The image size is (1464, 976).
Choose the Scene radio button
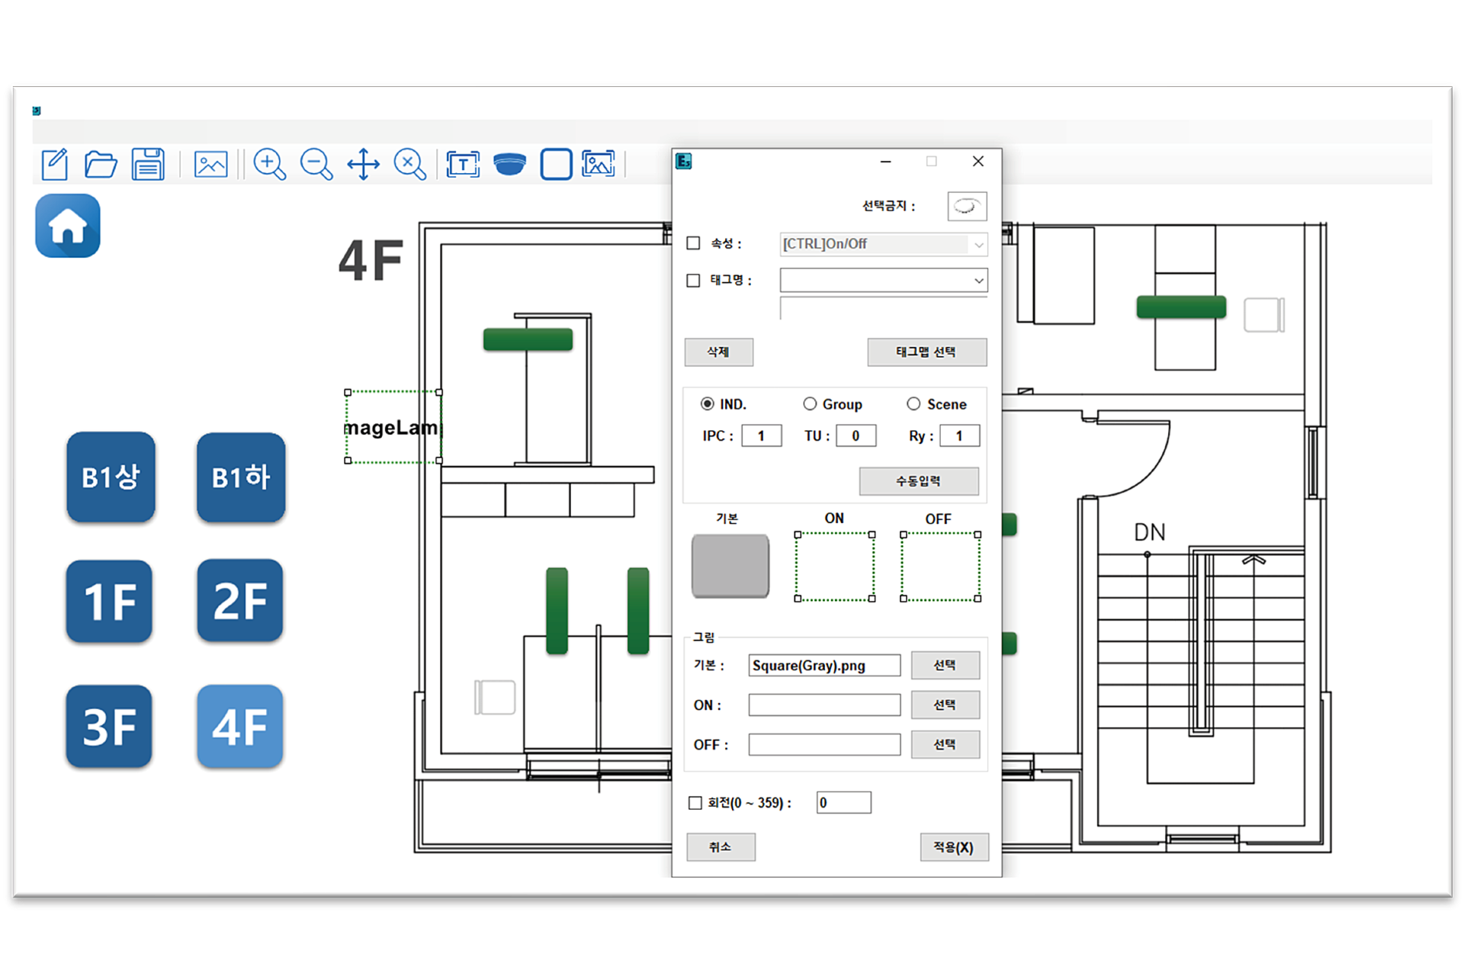(913, 404)
